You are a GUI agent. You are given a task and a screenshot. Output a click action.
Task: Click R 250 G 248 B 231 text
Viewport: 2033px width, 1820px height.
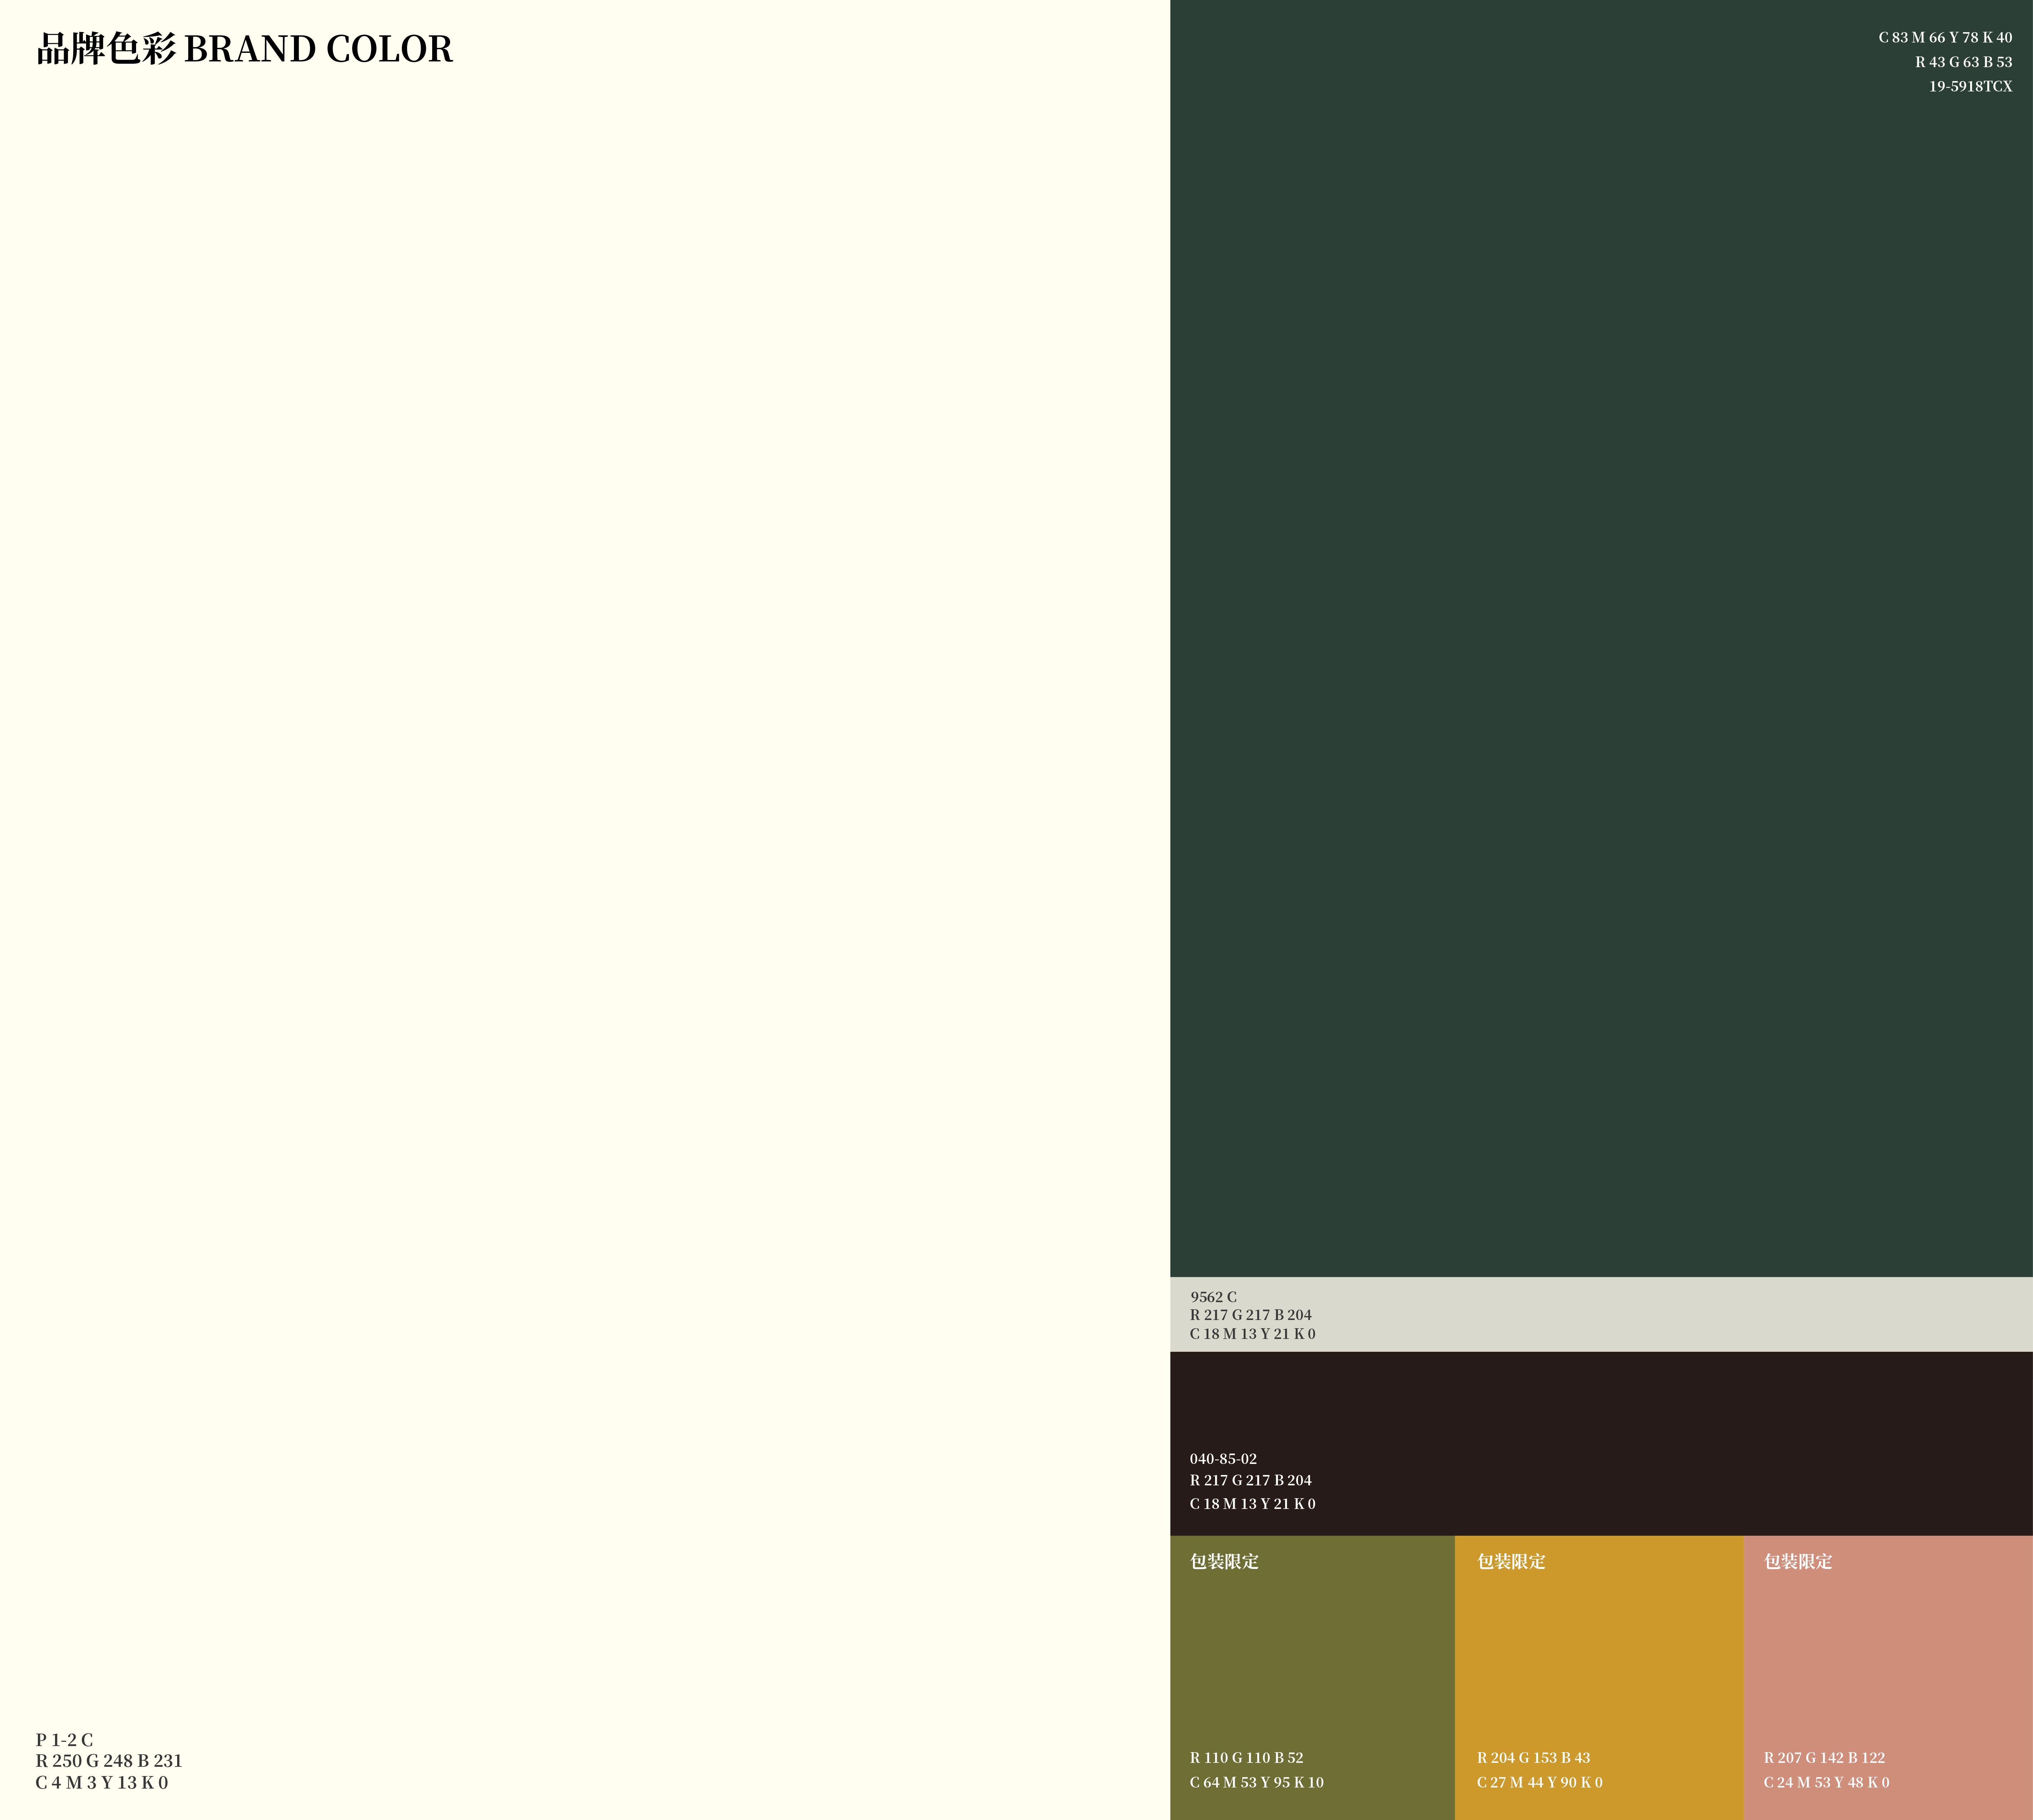click(x=109, y=1761)
